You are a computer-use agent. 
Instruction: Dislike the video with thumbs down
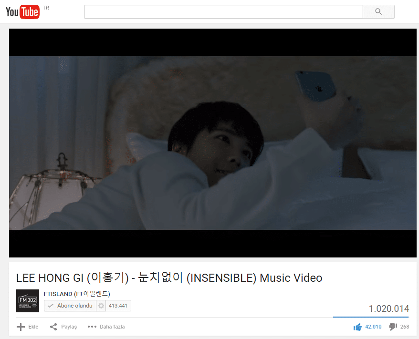tap(393, 327)
